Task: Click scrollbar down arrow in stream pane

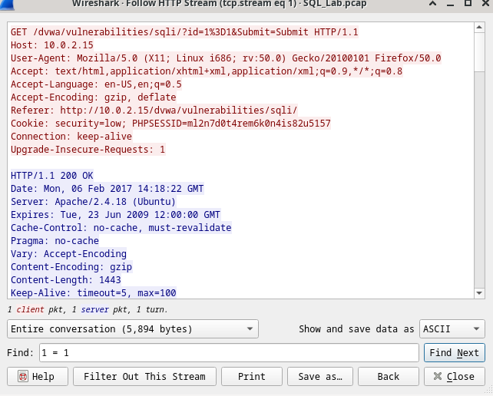Action: 479,293
